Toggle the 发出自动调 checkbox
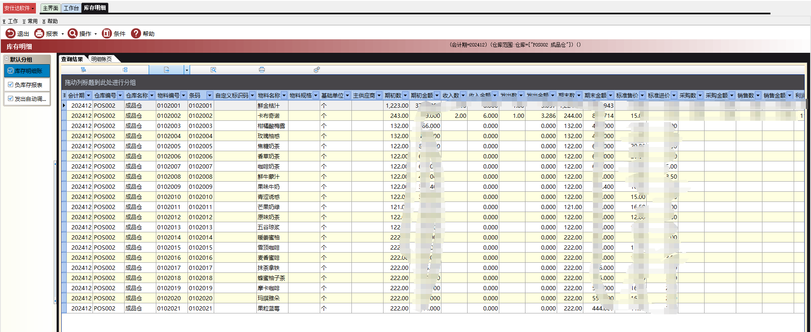 [11, 98]
